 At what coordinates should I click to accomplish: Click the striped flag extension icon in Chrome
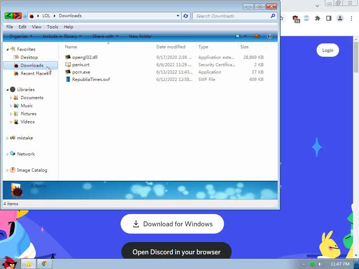(x=306, y=18)
